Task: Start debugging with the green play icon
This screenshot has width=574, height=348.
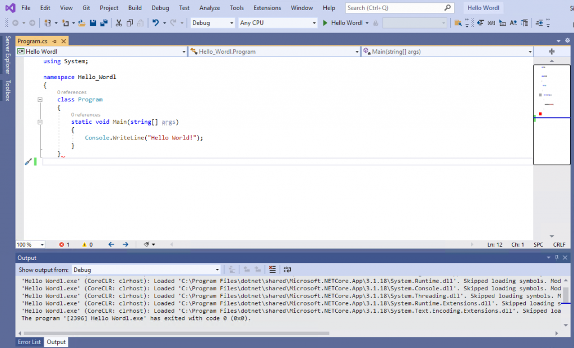Action: (x=325, y=23)
